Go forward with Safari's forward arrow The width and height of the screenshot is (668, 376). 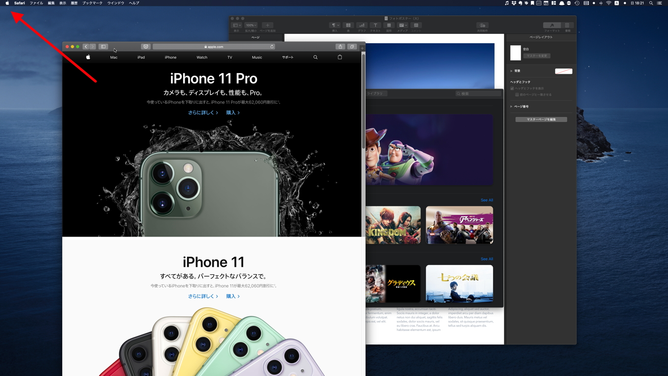[92, 47]
